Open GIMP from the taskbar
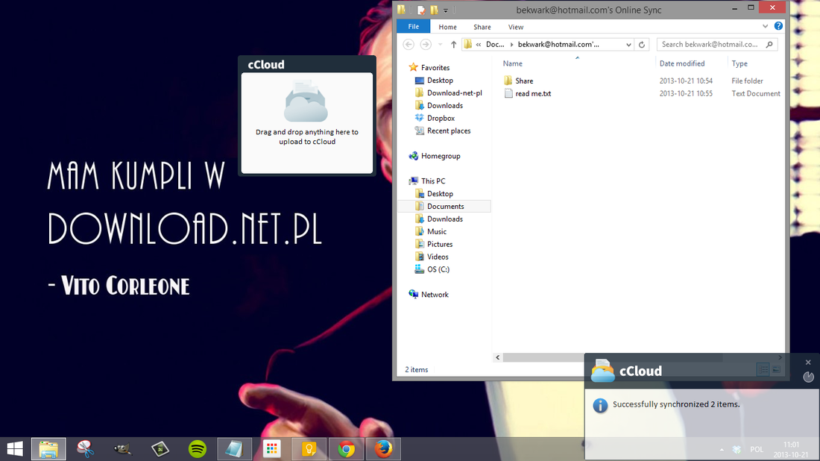 point(122,449)
